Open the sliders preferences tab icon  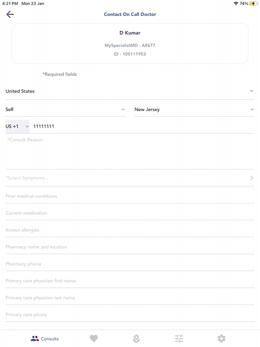click(x=179, y=338)
